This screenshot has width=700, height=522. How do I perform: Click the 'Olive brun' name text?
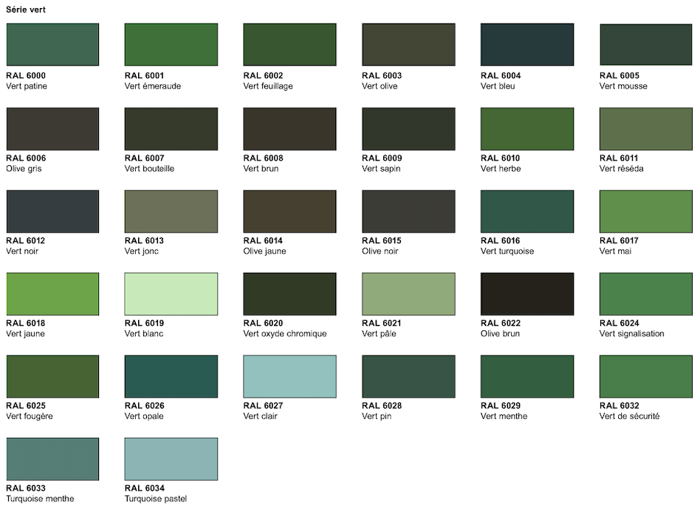point(501,333)
